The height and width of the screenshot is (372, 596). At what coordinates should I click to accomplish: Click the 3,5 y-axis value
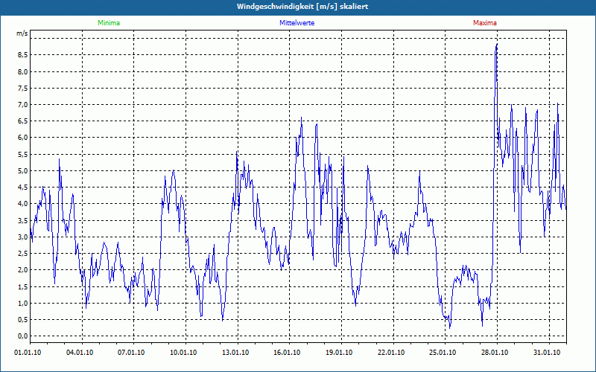[x=22, y=220]
